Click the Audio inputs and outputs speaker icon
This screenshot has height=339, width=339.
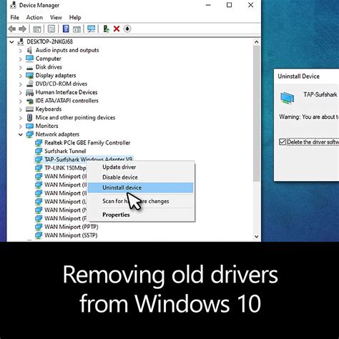pyautogui.click(x=29, y=50)
